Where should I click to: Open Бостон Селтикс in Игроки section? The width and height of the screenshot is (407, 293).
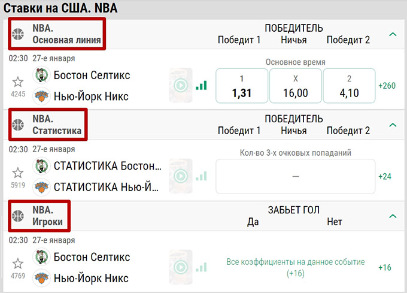click(x=92, y=257)
